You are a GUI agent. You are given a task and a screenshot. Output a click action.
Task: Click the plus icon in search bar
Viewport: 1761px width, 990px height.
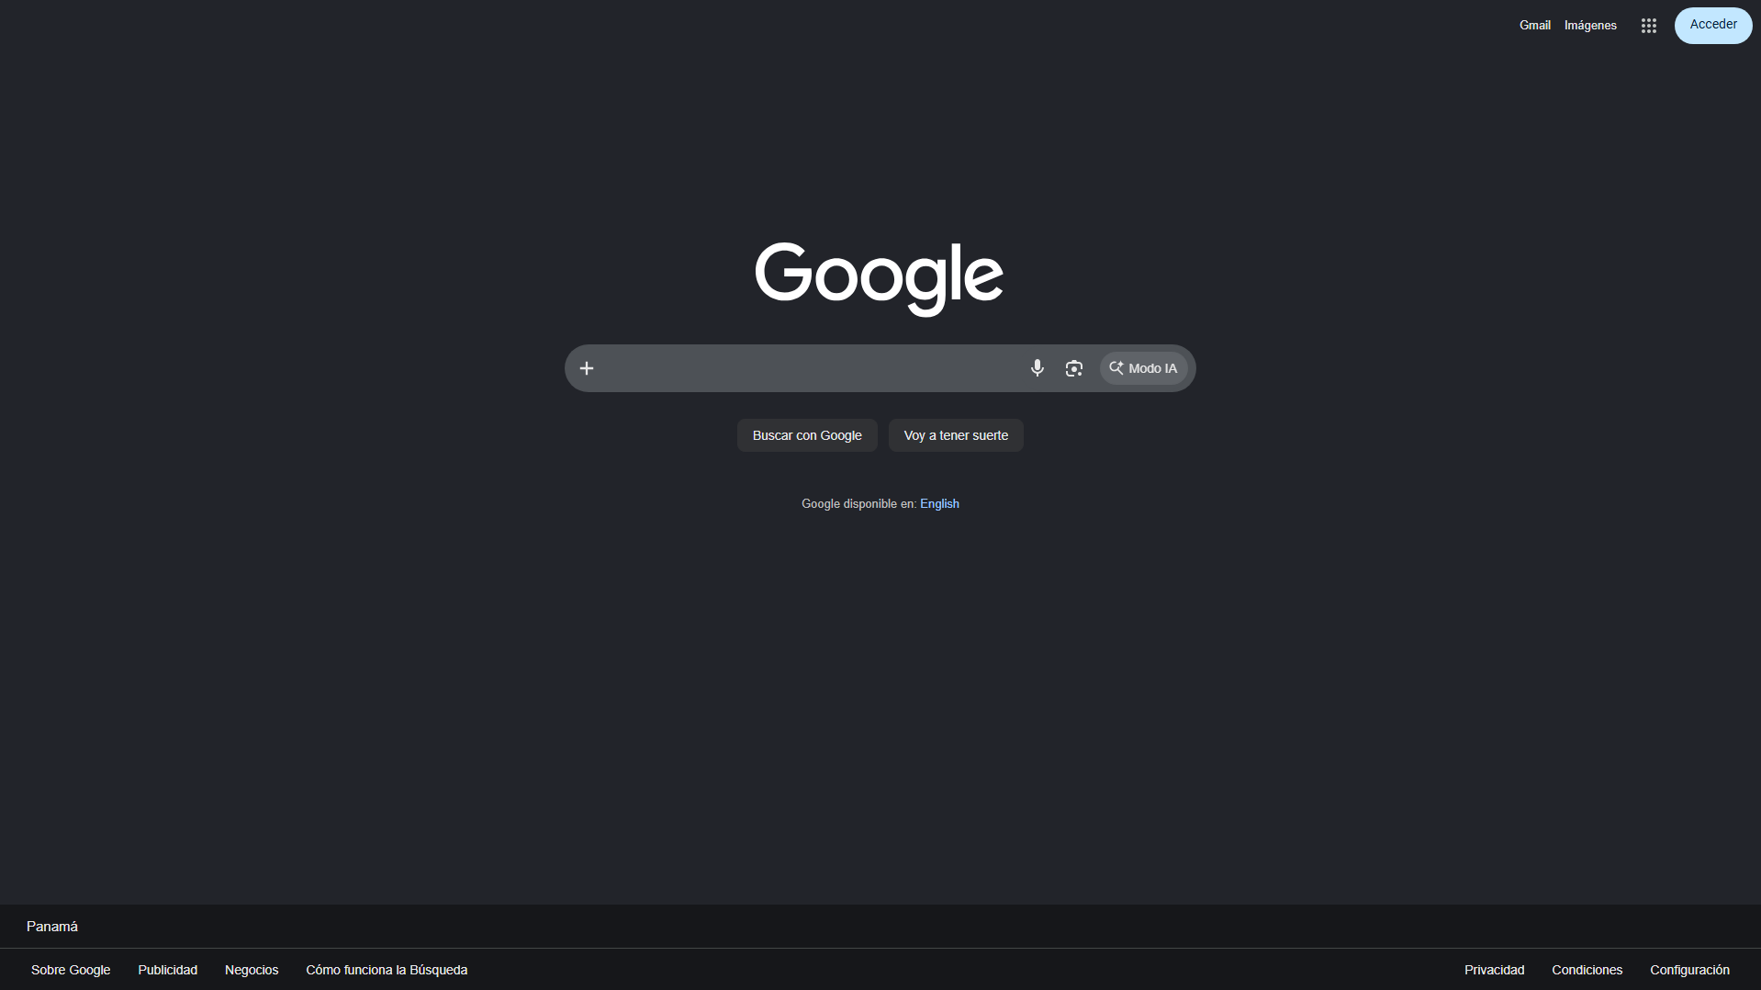(x=587, y=368)
